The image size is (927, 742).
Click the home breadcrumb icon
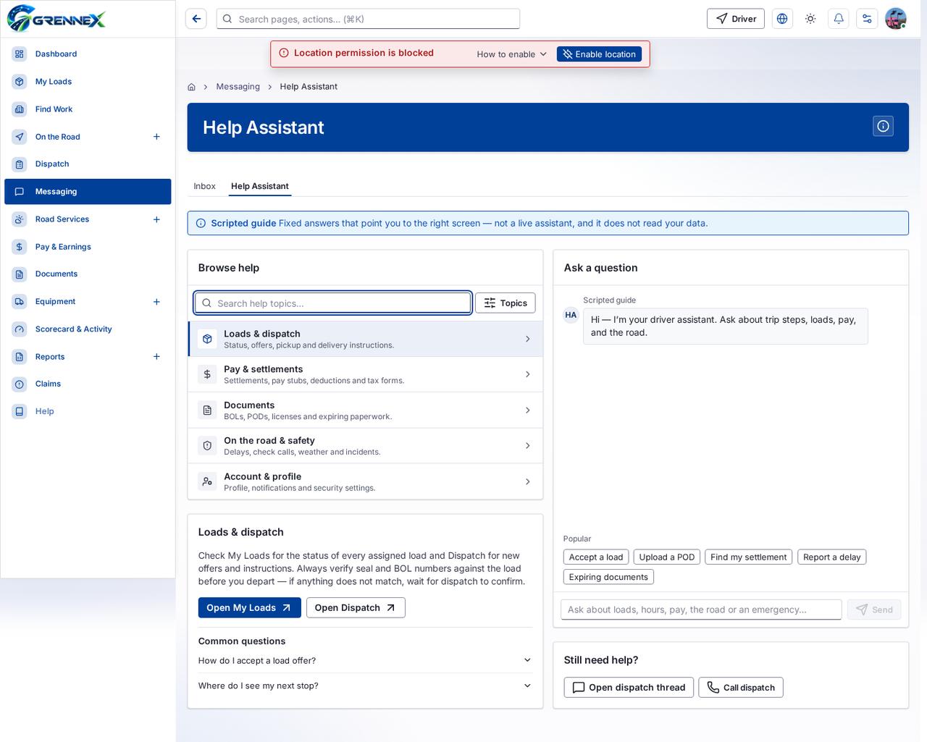tap(191, 87)
